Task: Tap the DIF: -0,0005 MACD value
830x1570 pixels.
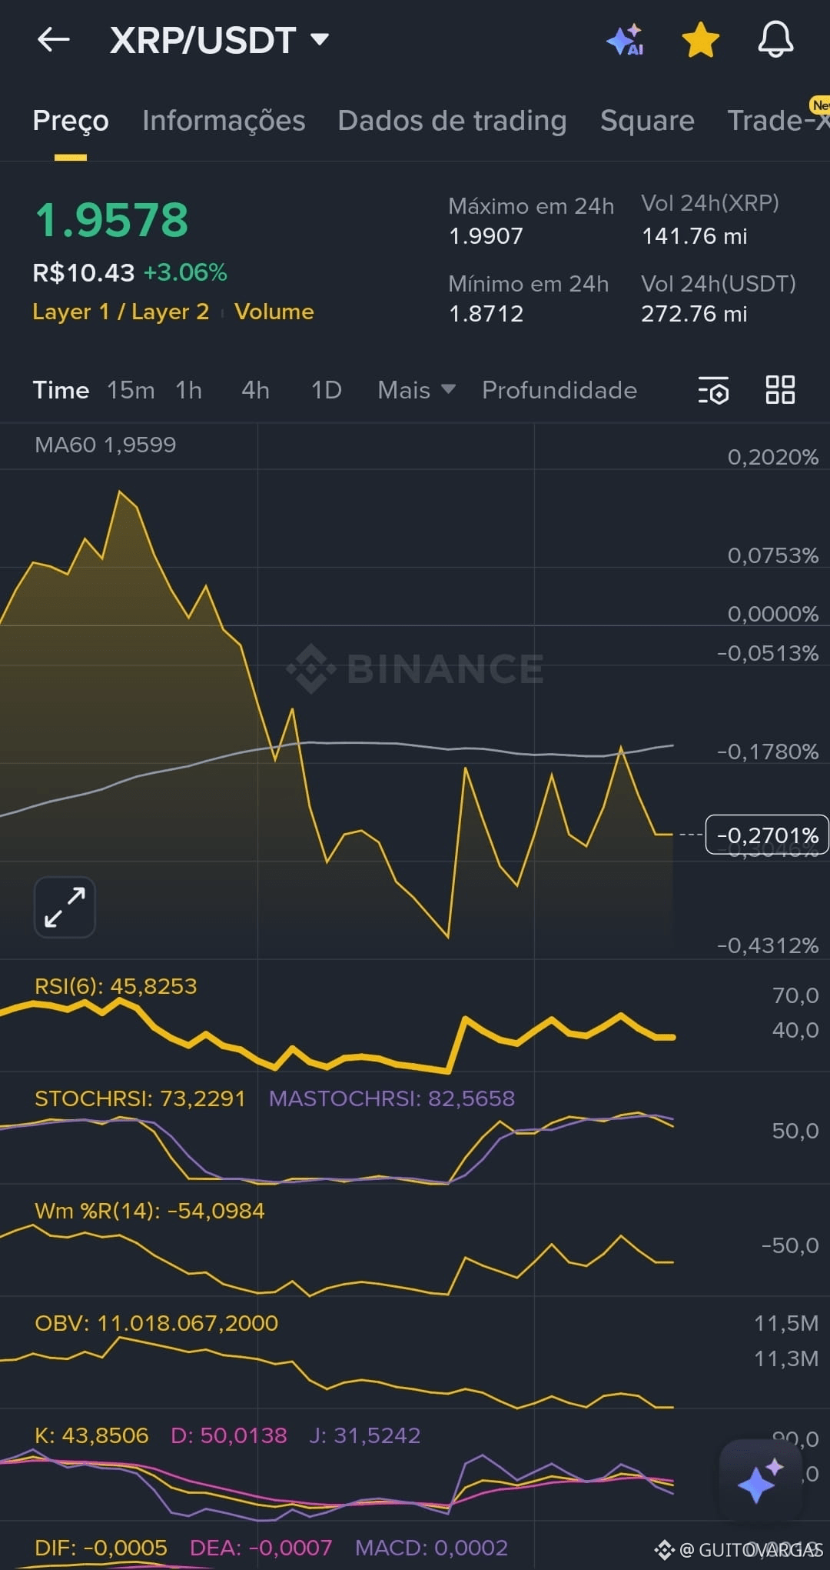Action: (x=101, y=1548)
